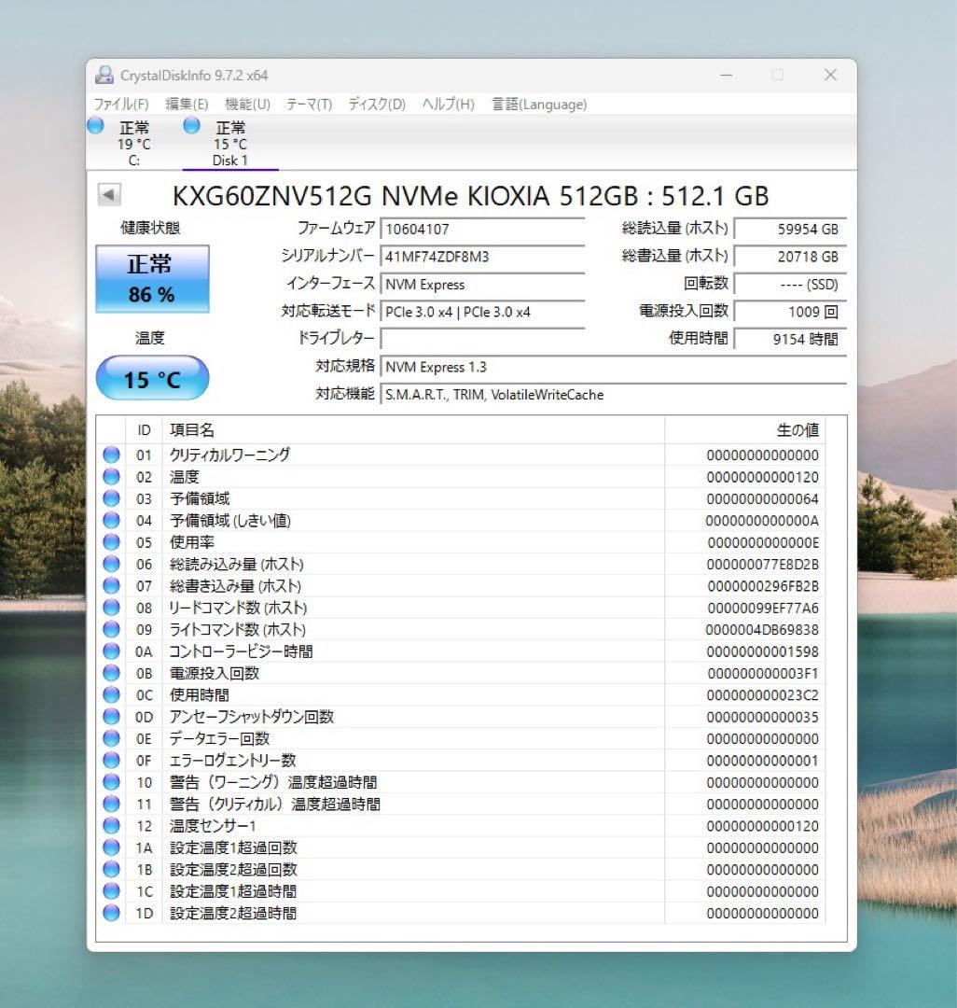Open the ファイル(F) menu
This screenshot has width=957, height=1008.
121,105
